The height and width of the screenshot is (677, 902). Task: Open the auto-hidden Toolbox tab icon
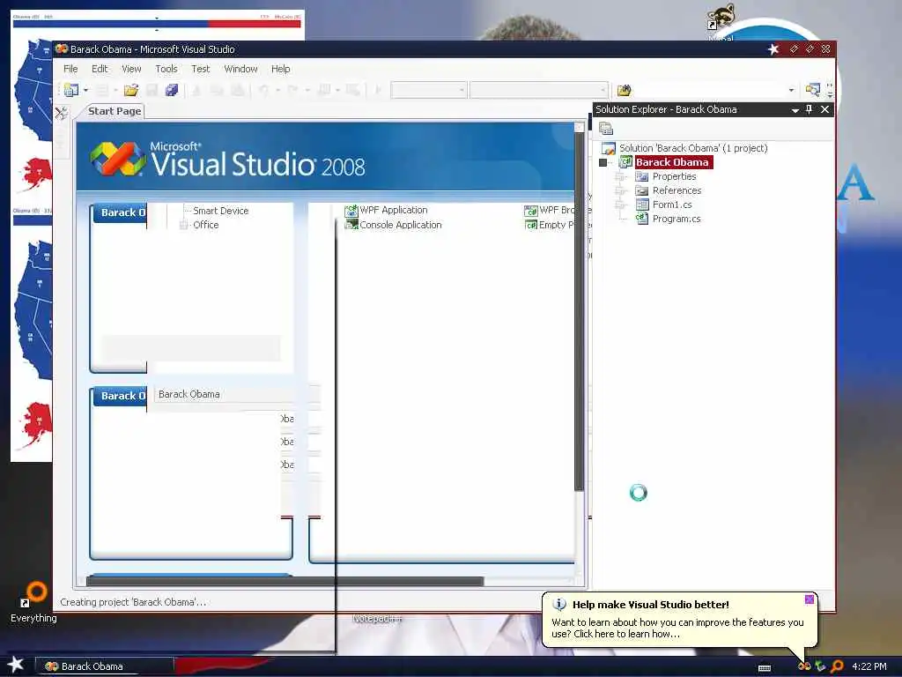coord(61,114)
